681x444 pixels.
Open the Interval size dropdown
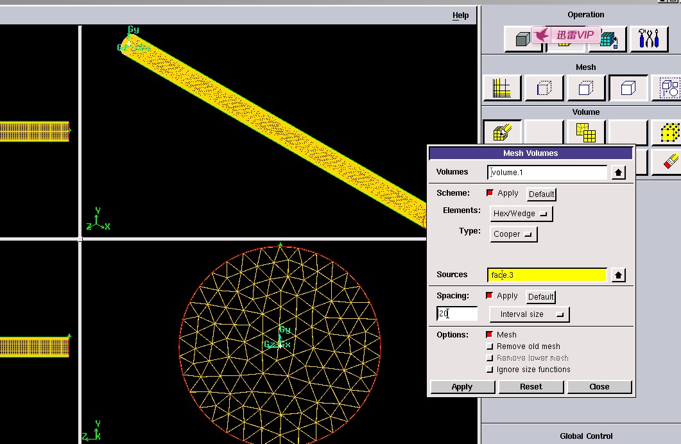point(529,314)
